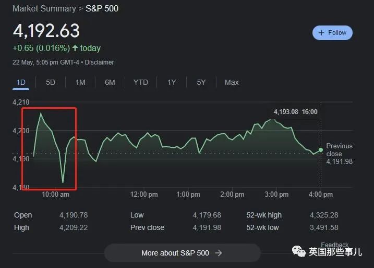
Task: Click the 1:00 pm axis label
Action: point(188,195)
